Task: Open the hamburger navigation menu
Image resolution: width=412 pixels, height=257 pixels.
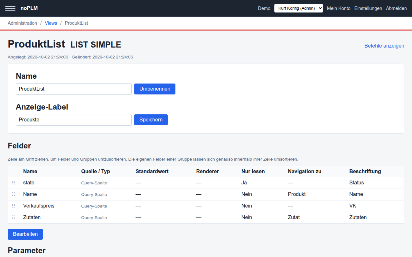Action: point(10,8)
